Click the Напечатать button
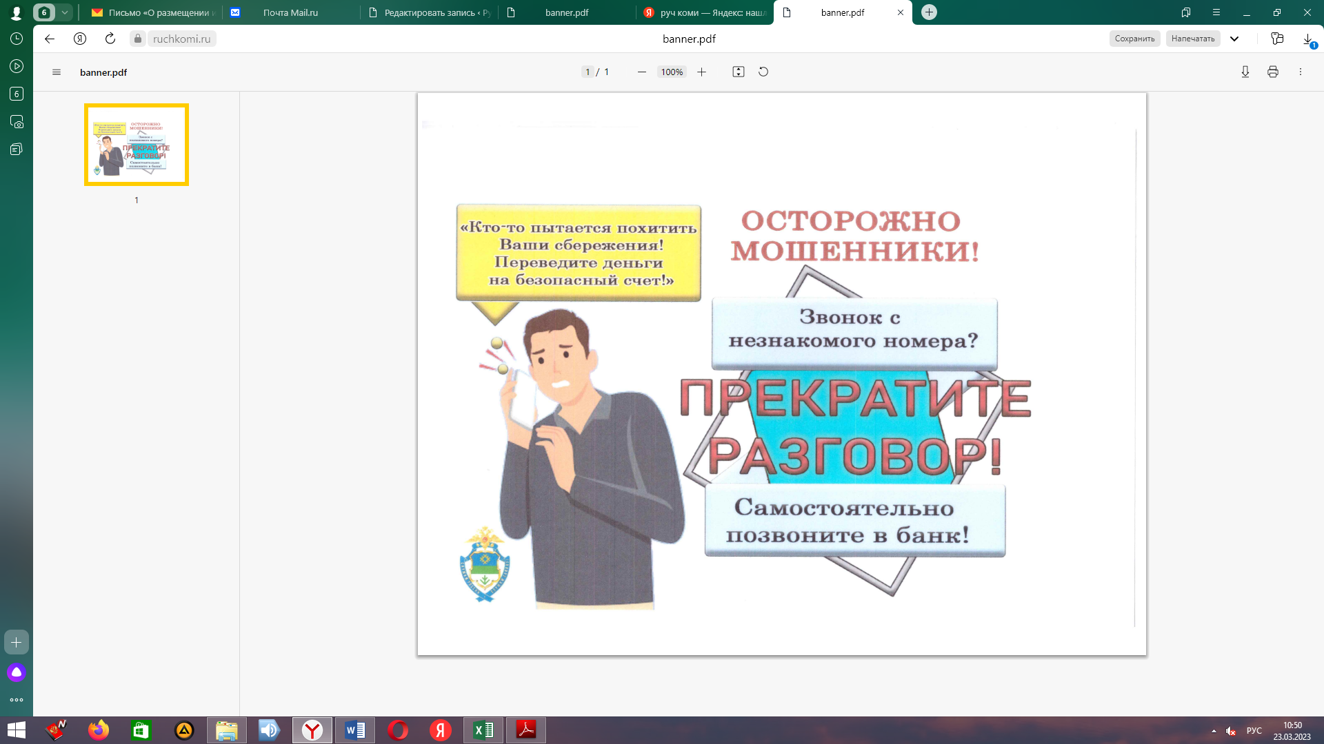Image resolution: width=1324 pixels, height=744 pixels. 1193,39
